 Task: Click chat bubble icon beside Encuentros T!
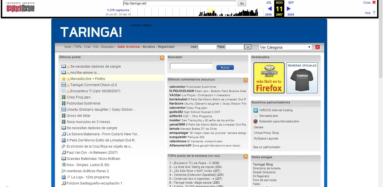coord(64,91)
